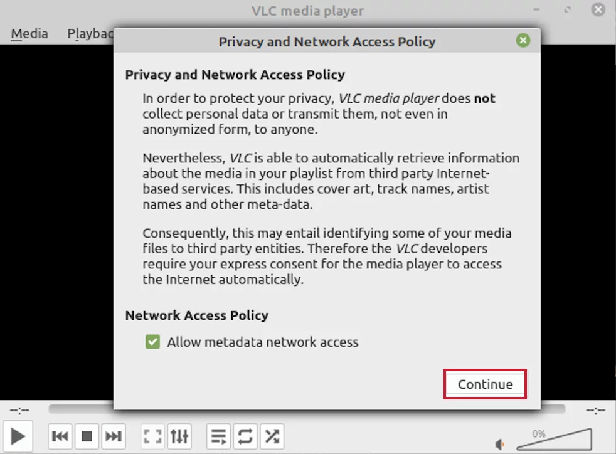Screen dimensions: 616x454
Task: Click the Allow metadata network access label
Action: [263, 342]
